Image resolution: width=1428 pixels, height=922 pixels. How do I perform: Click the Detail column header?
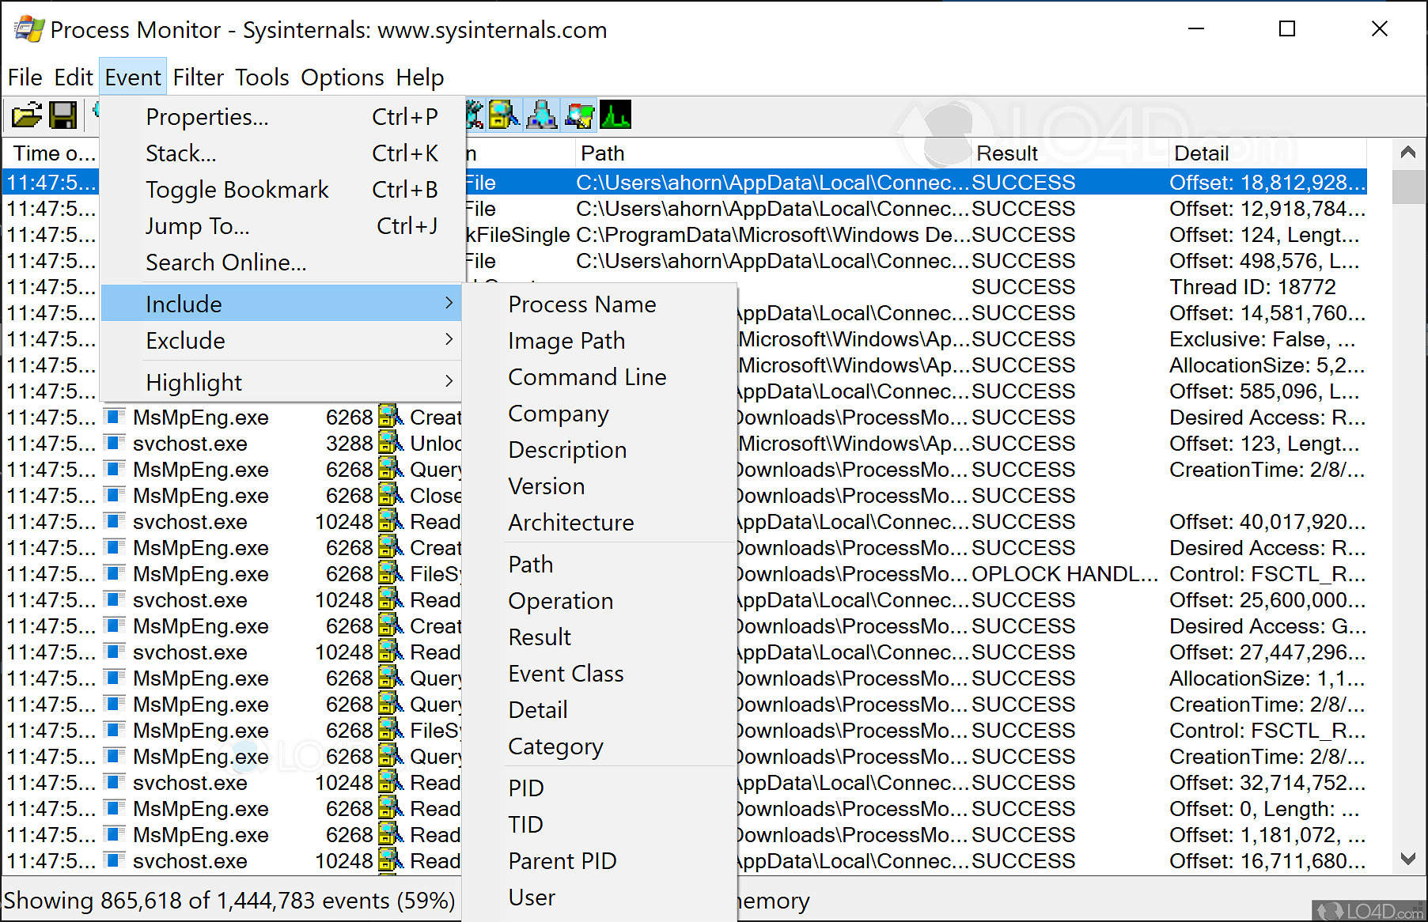1267,153
